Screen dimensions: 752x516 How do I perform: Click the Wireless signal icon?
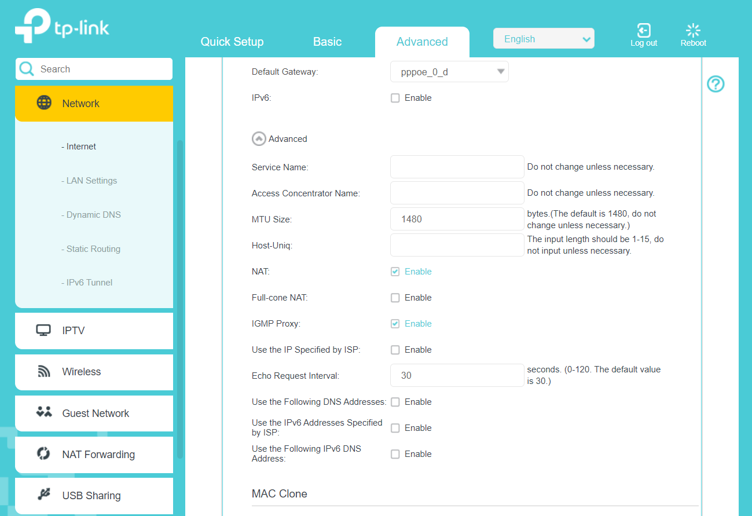tap(43, 372)
